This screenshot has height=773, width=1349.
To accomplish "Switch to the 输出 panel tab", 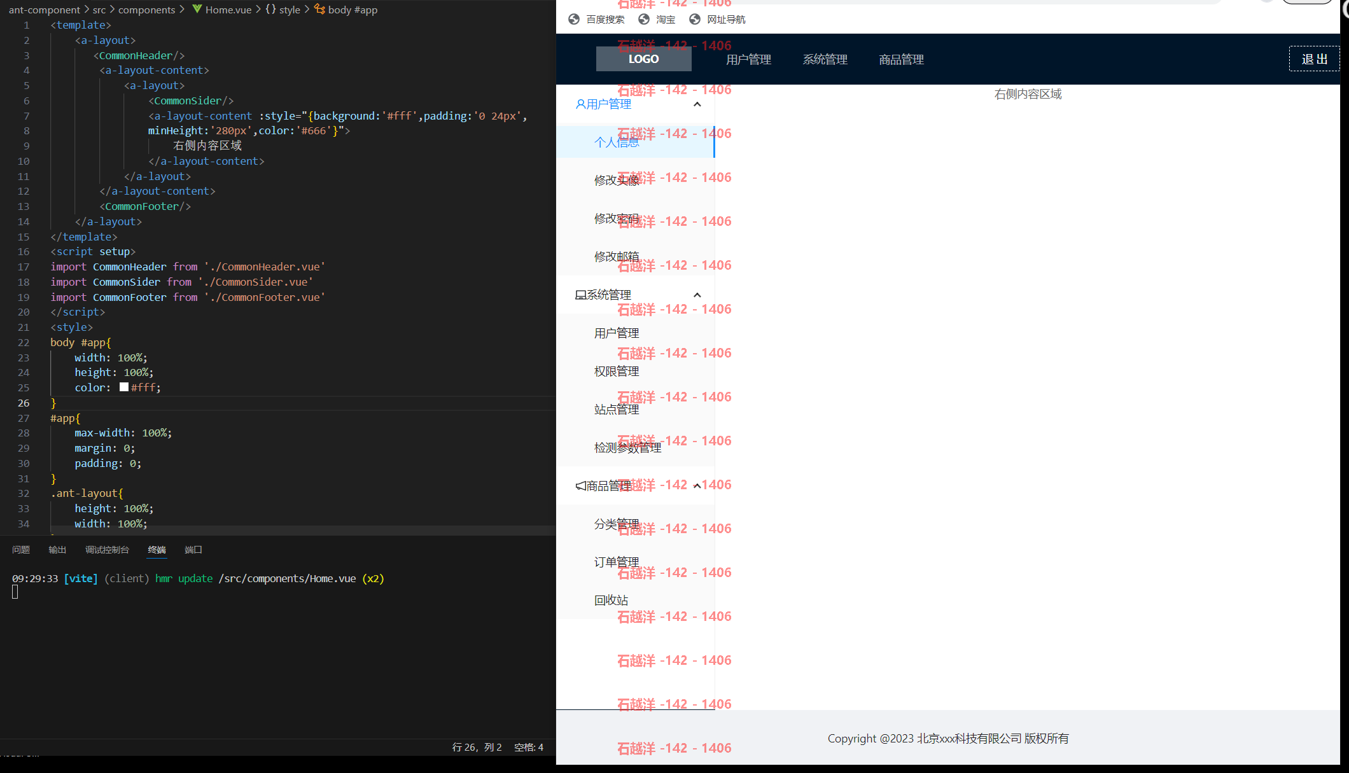I will 57,550.
